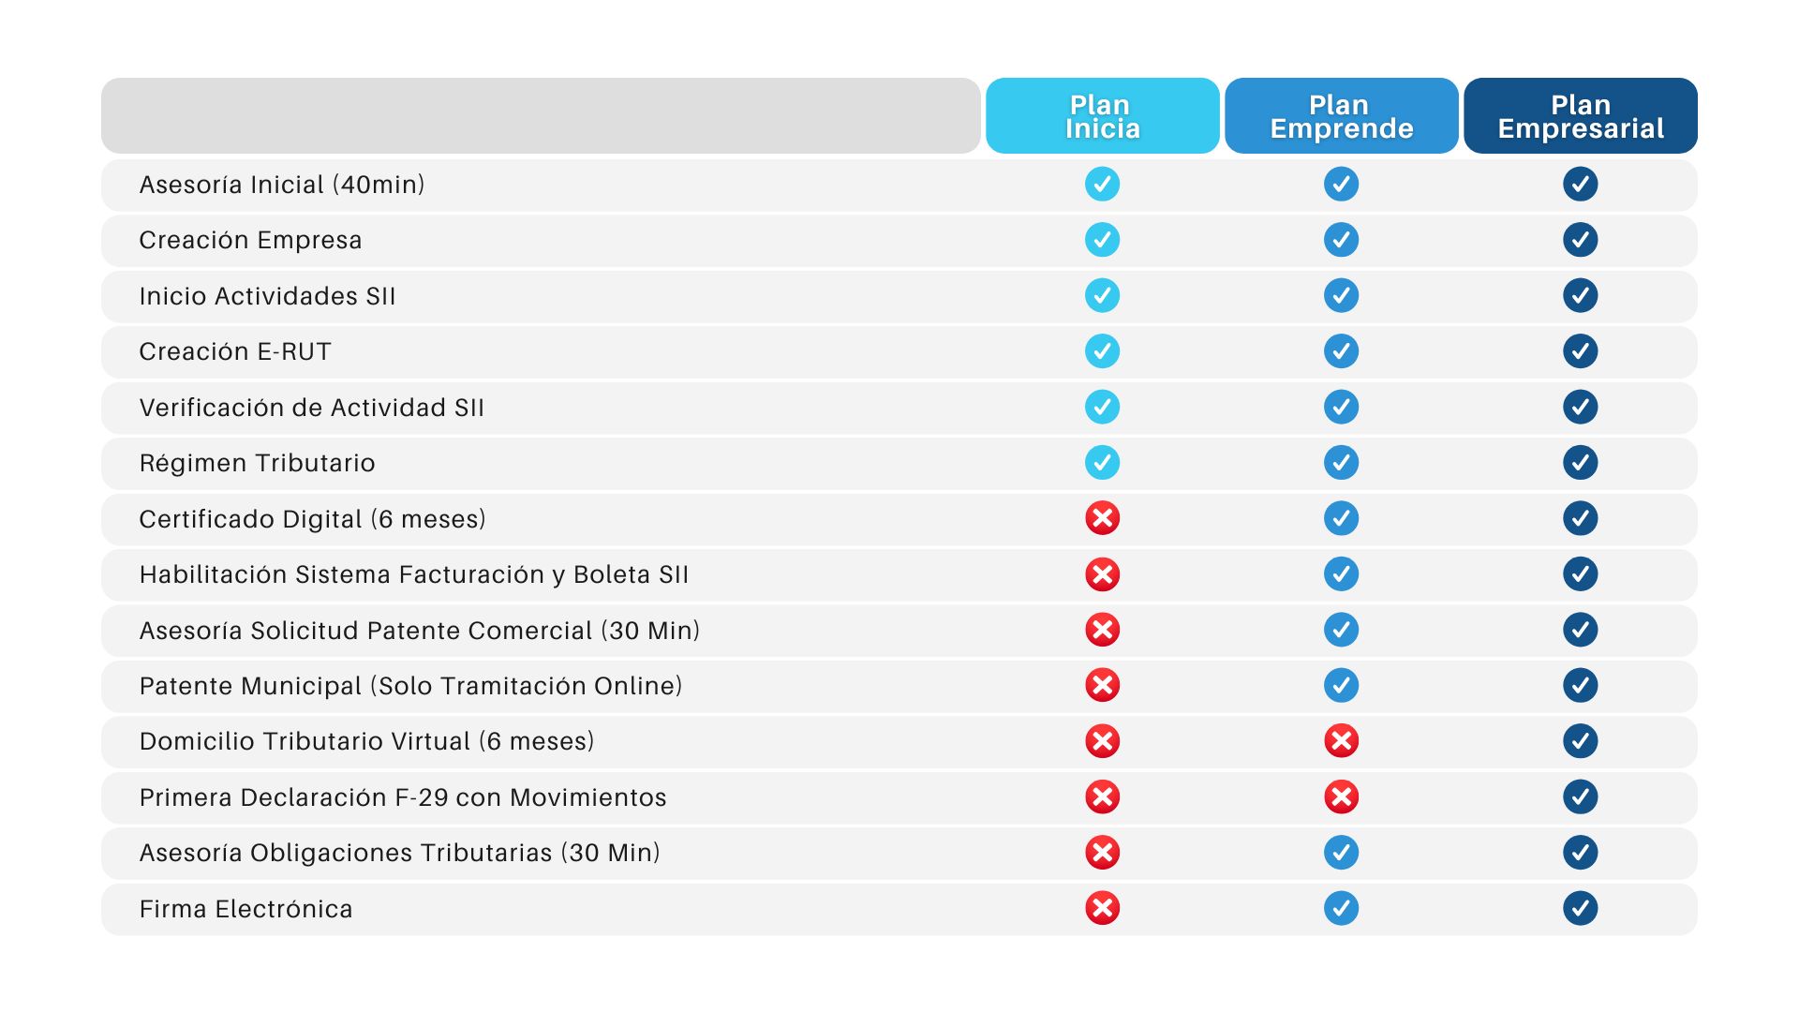
Task: Click Plan Emprende check for Creación Empresa
Action: (1341, 240)
